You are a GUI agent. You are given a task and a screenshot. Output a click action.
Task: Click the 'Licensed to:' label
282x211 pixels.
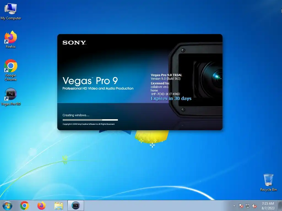click(x=160, y=83)
